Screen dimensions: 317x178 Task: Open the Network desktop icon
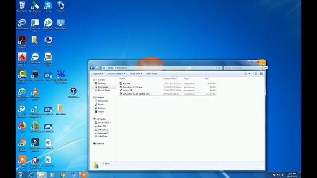pos(61,7)
